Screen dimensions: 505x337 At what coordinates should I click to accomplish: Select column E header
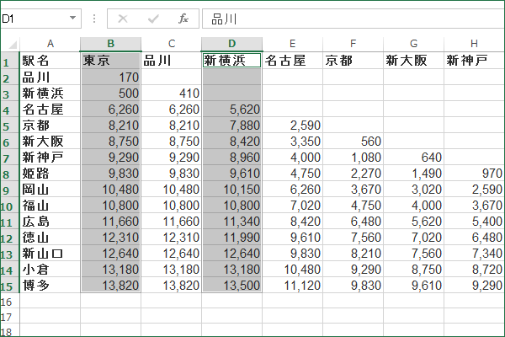point(292,44)
